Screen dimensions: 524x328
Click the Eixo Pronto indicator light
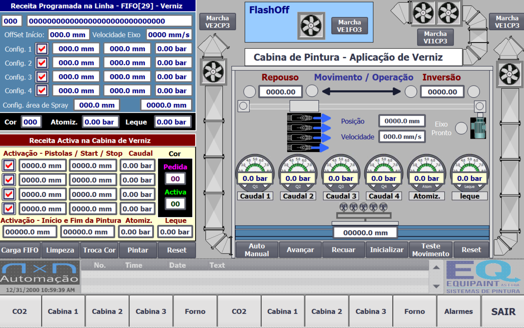[461, 128]
